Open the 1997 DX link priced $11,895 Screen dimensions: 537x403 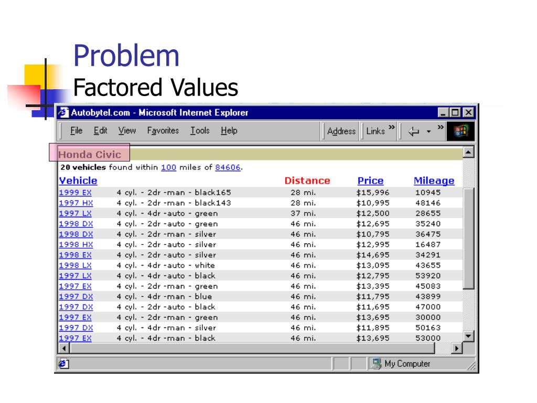pyautogui.click(x=76, y=327)
